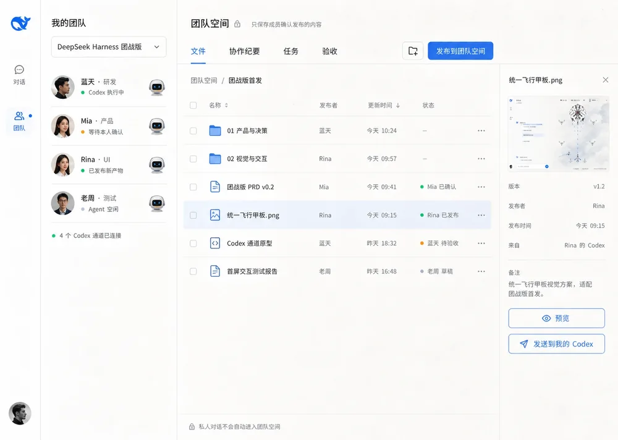Open more options for 团战版 PRD v0.2

pos(481,187)
